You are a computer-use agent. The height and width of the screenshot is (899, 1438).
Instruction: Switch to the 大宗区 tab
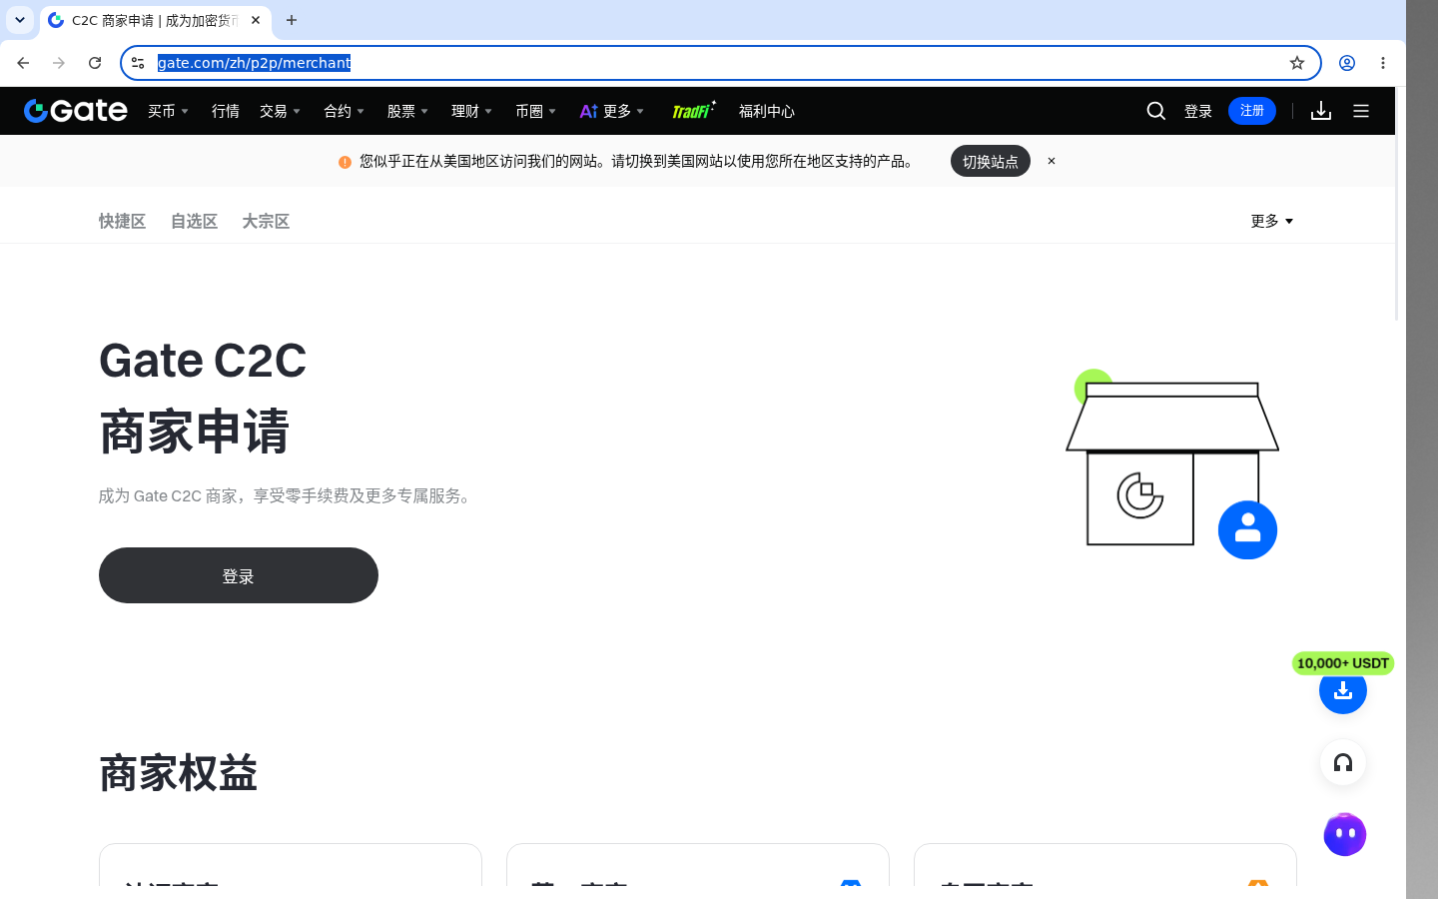(x=266, y=221)
